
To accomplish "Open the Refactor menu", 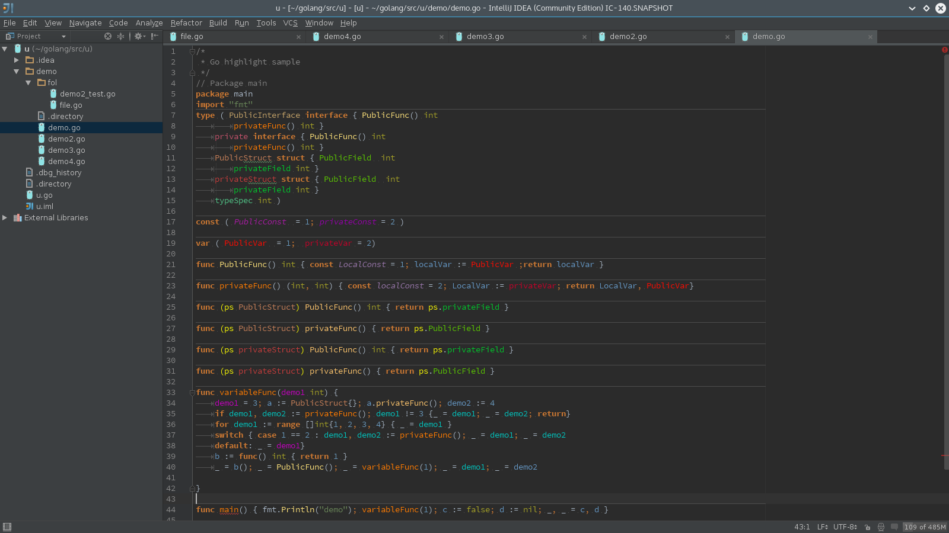I will [x=186, y=23].
